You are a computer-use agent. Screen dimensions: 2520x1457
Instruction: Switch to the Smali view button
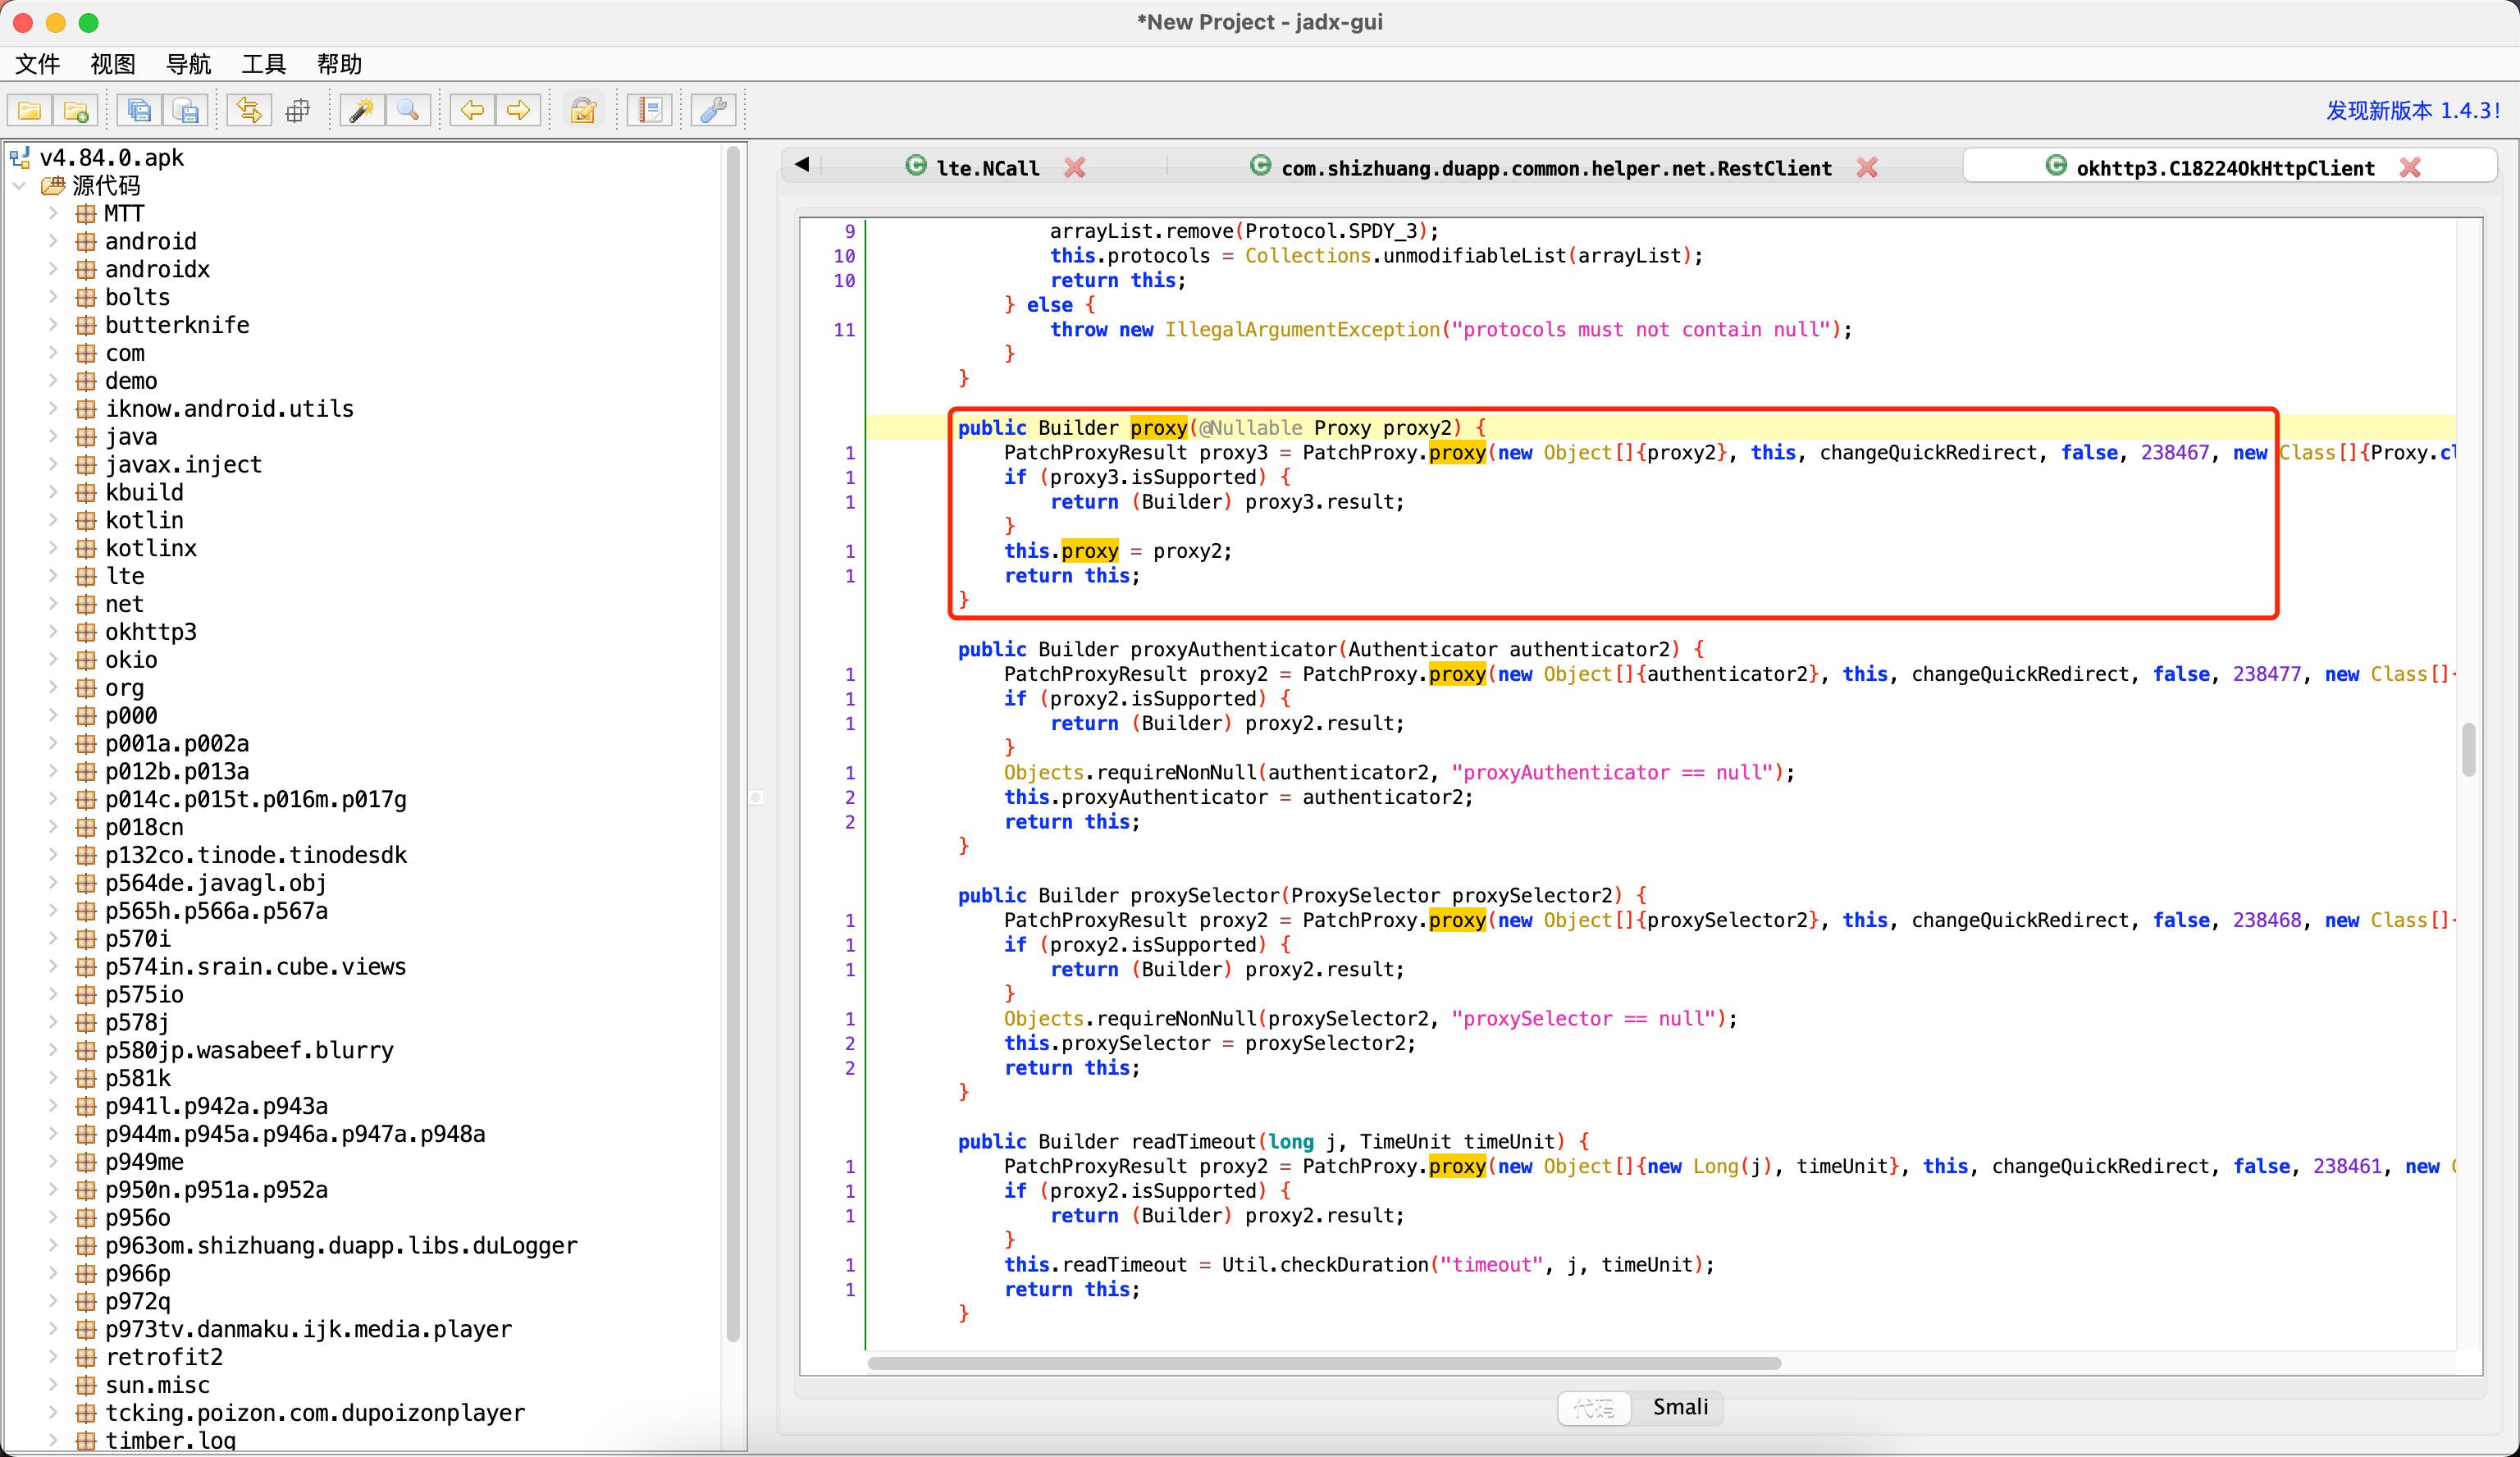[x=1679, y=1407]
